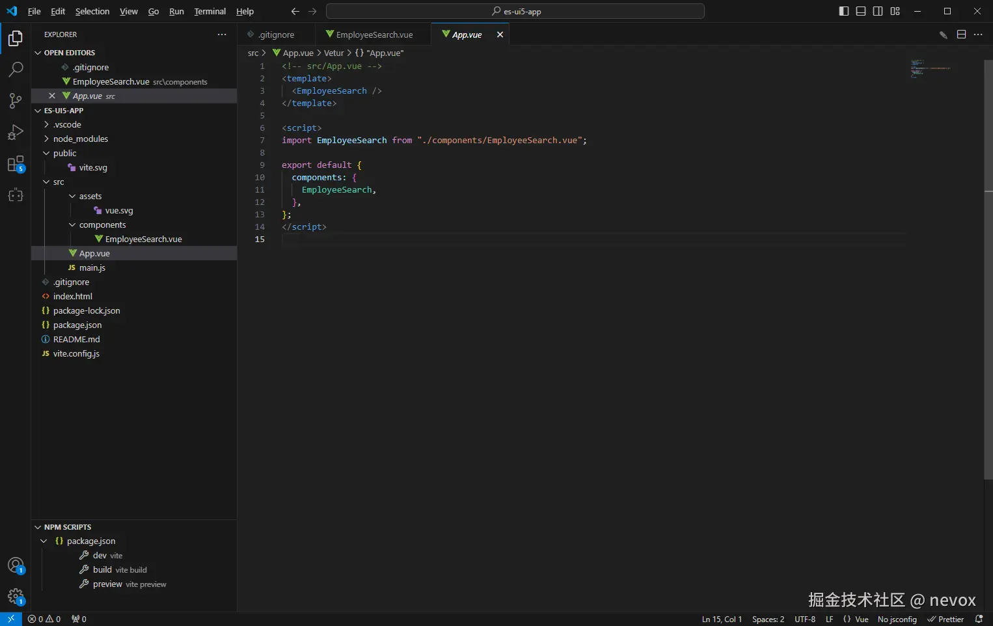Open the Search view in activity bar

pyautogui.click(x=16, y=69)
